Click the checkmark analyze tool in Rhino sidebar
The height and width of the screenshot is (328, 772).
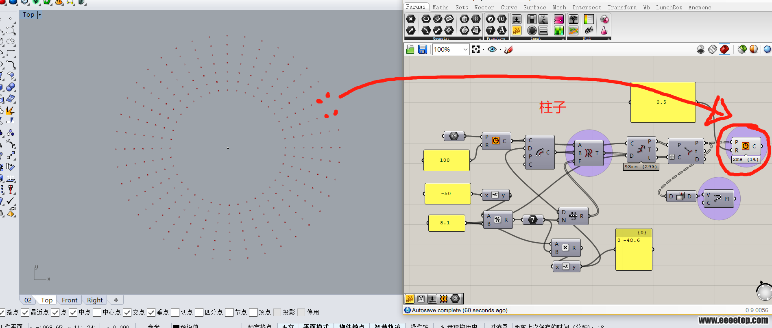point(11,201)
